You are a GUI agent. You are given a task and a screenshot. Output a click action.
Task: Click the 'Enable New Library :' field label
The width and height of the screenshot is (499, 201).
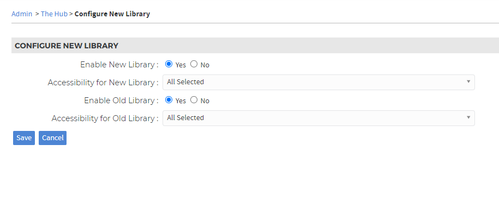(x=119, y=64)
